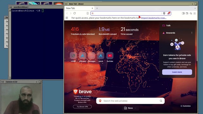The image size is (203, 114).
Task: Click the magnifier icon in search box
Action: pos(161,101)
